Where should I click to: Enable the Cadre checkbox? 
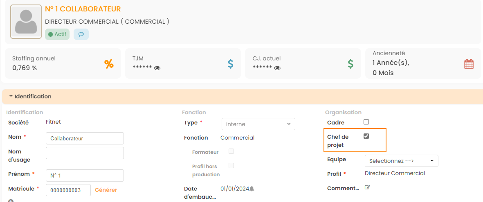(366, 122)
